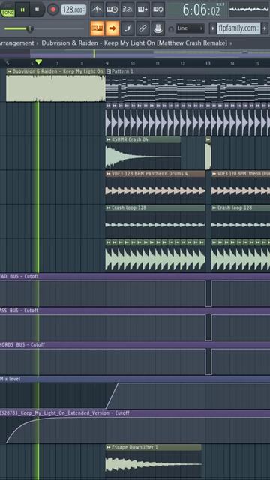
Task: Click the green playhead marker
Action: 38,61
